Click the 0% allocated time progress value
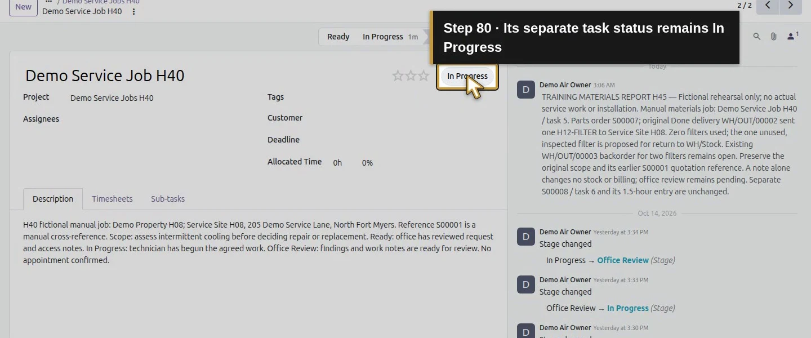Screen dimensions: 811x338 pos(367,163)
